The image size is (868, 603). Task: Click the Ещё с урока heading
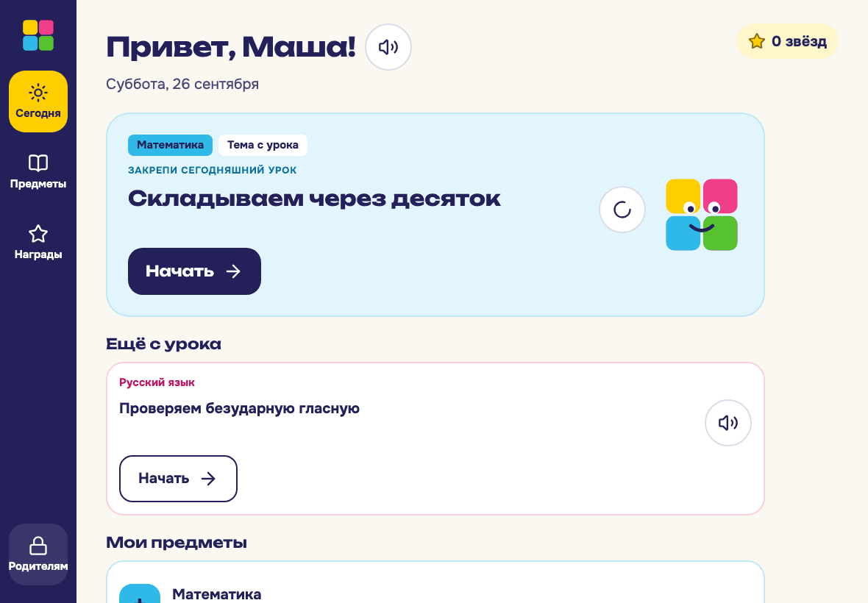[x=163, y=344]
